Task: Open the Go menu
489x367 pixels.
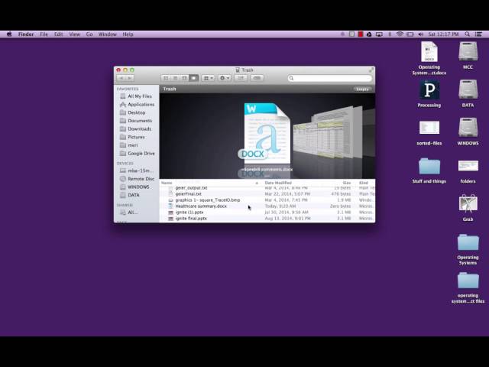Action: (x=89, y=34)
